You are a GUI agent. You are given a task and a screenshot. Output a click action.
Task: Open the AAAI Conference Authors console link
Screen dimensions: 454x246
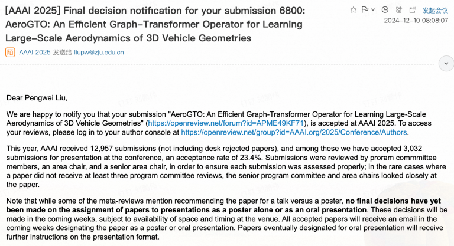point(294,132)
